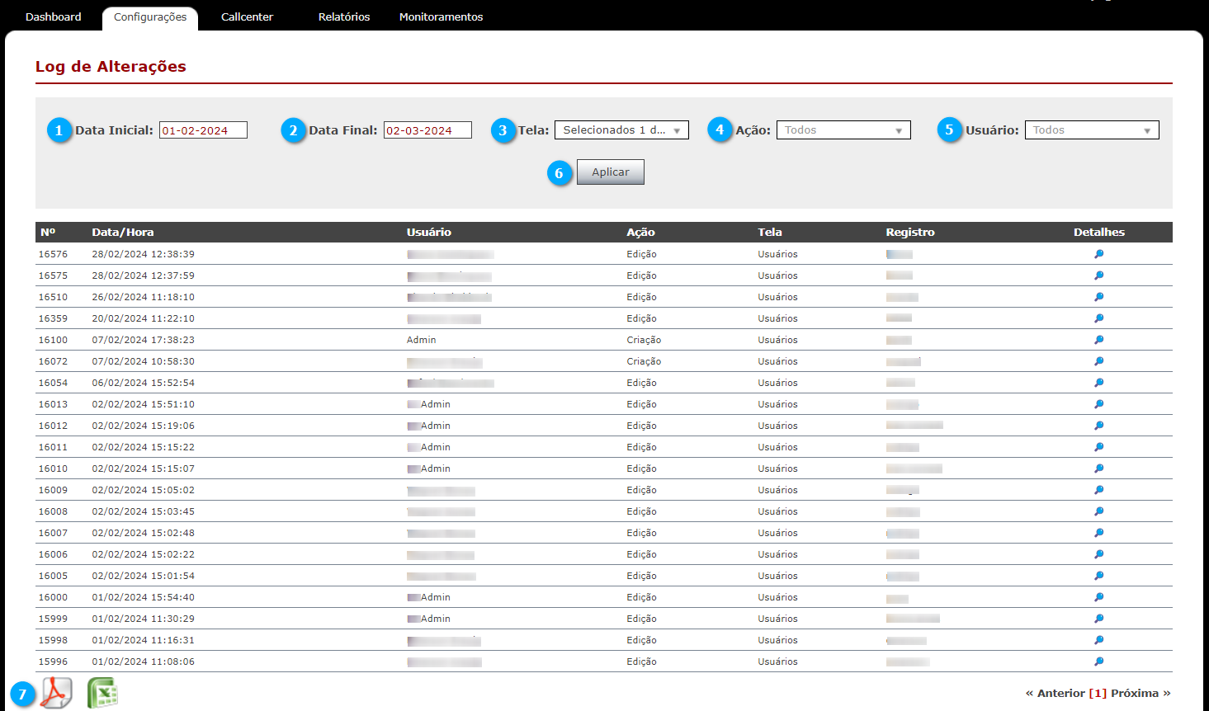Select page number 1 link
Screen dimensions: 1209x711
tap(1098, 693)
